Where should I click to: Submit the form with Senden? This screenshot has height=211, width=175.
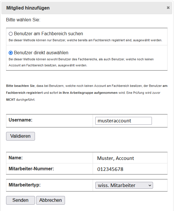21,200
